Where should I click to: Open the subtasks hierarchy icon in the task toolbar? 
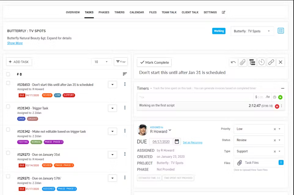(252, 62)
